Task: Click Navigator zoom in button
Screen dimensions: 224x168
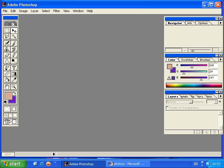Action: (x=215, y=50)
